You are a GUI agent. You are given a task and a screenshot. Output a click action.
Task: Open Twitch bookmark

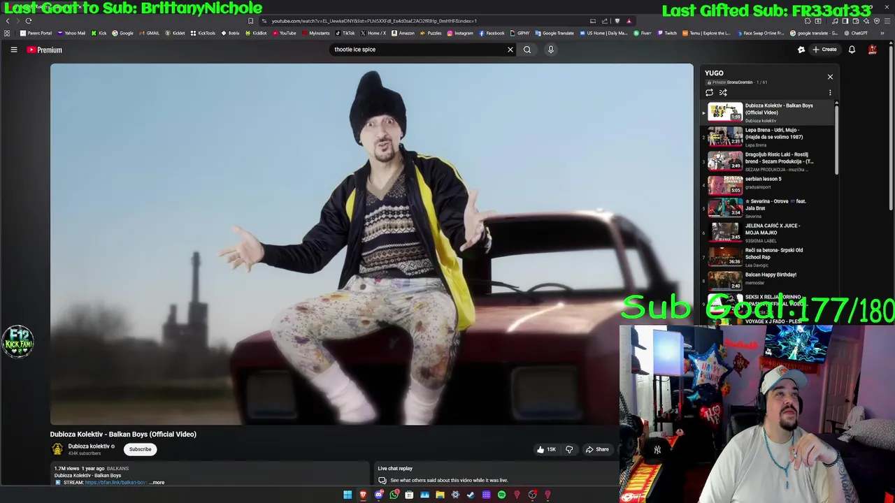[x=667, y=33]
